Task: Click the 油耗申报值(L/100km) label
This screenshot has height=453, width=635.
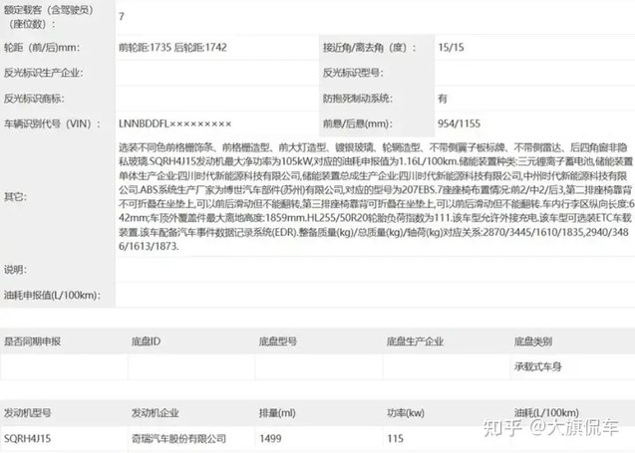Action: point(50,295)
